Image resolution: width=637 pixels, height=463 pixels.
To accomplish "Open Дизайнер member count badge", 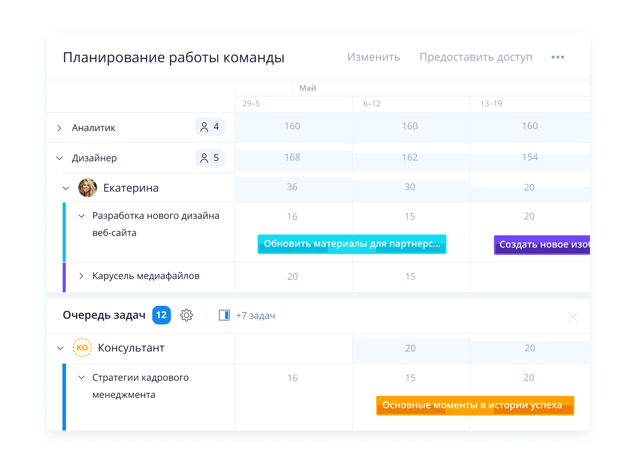I will pos(210,158).
